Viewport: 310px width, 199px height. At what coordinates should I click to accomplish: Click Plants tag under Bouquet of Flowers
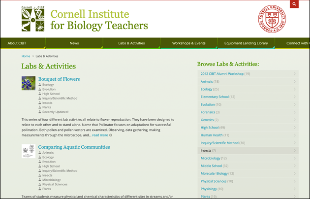pos(46,107)
